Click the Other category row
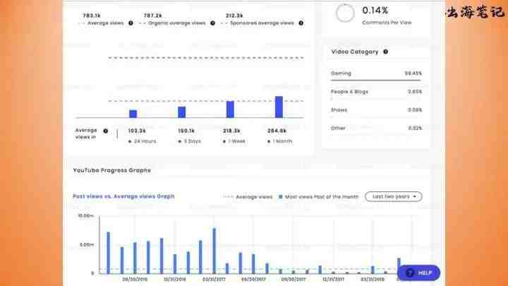Viewport: 508px width, 286px height. tap(376, 128)
